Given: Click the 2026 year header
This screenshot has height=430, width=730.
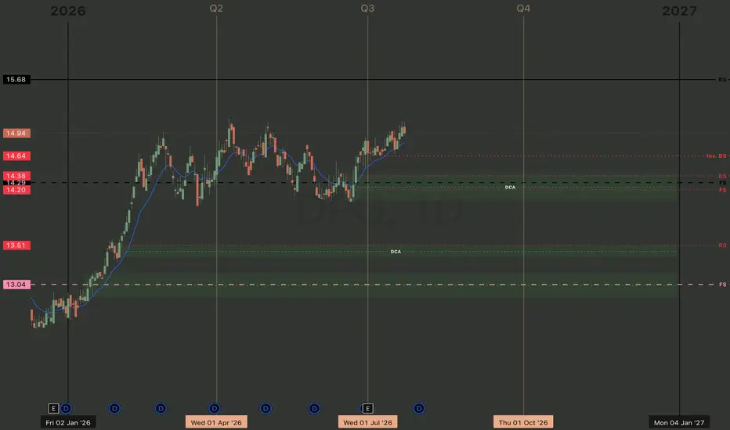Looking at the screenshot, I should tap(68, 11).
